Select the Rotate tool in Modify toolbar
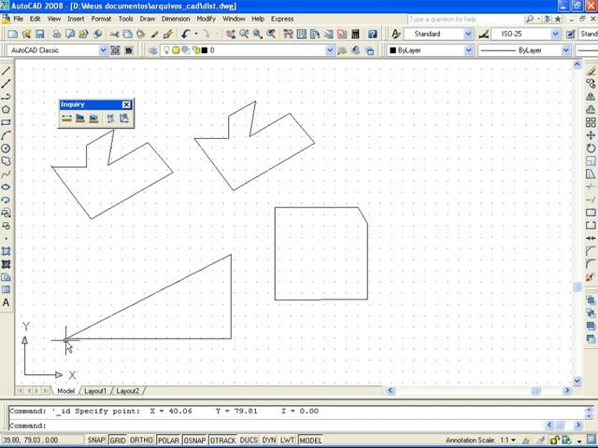 591,148
